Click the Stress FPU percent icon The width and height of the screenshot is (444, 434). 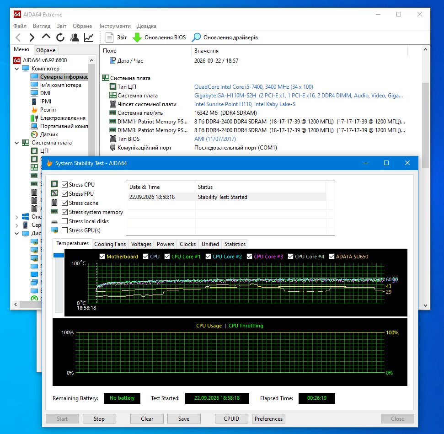(x=54, y=193)
